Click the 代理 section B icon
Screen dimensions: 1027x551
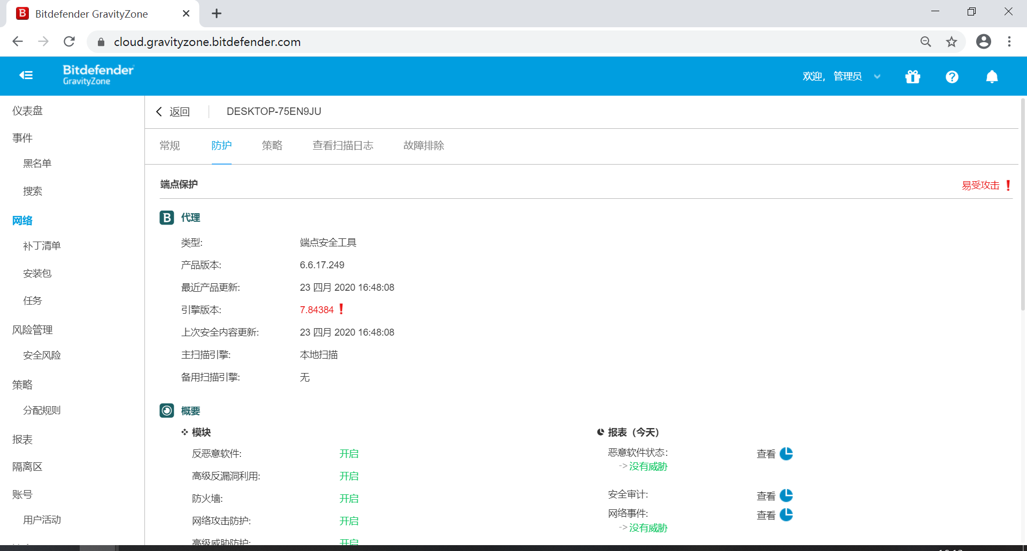[x=167, y=218]
